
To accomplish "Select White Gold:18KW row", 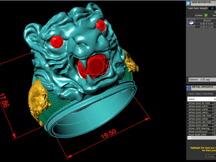I will click(202, 125).
